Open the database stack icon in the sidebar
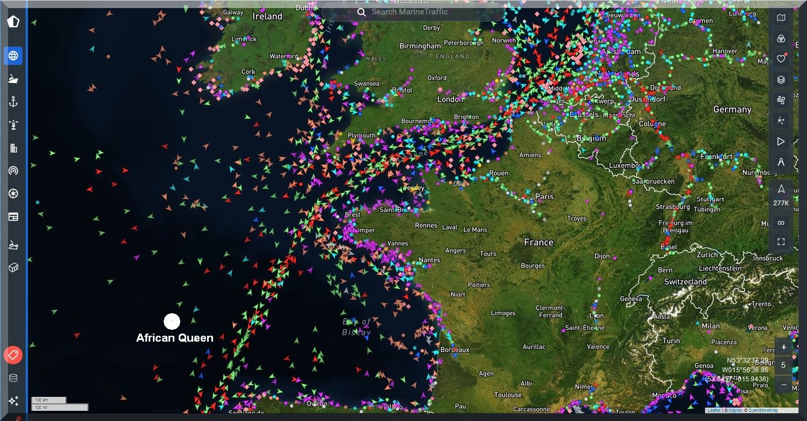807x421 pixels. pos(13,378)
